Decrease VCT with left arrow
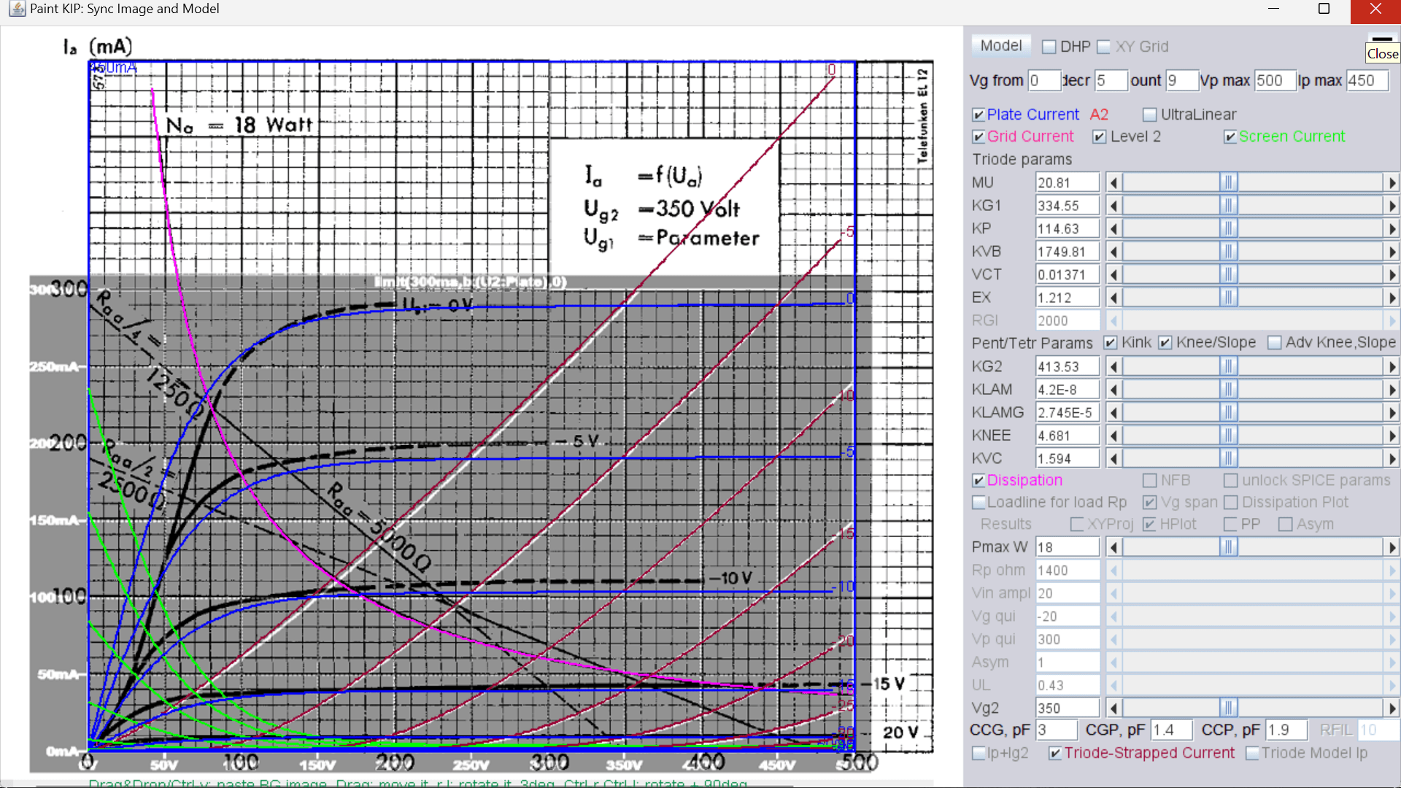 pos(1114,274)
